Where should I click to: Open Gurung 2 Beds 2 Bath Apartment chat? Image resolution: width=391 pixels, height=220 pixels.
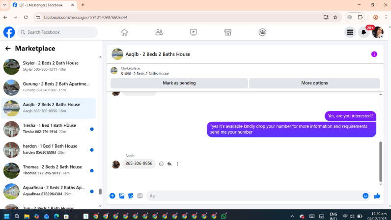pyautogui.click(x=49, y=87)
